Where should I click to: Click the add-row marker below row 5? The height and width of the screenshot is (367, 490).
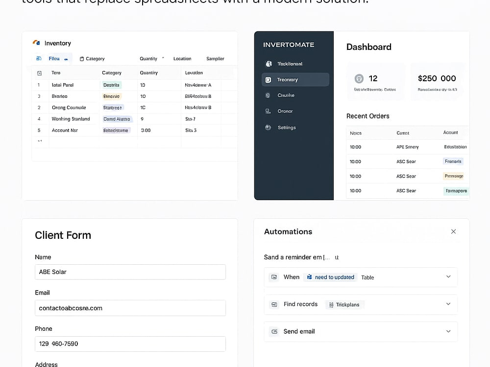40,141
